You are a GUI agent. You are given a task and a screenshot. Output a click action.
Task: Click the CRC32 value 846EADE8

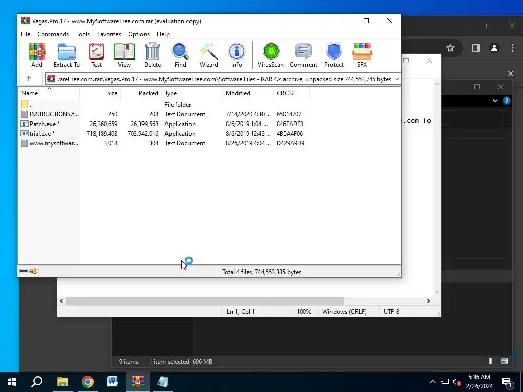tap(290, 124)
